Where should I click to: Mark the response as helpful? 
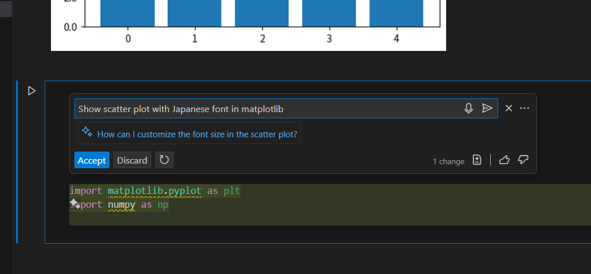504,160
